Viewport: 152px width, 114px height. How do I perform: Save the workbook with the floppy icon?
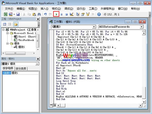pyautogui.click(x=18, y=14)
